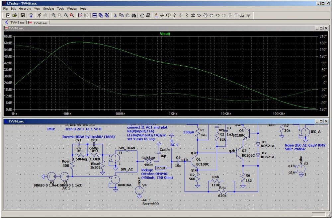Select the Resistor component tool

(x=175, y=15)
